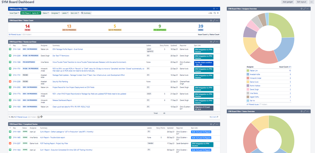
Task: Open Rohini Malhan in Assignee Overview legend
Action: point(255,86)
